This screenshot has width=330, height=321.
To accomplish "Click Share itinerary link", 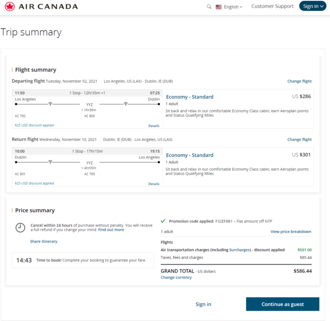I will coord(43,242).
